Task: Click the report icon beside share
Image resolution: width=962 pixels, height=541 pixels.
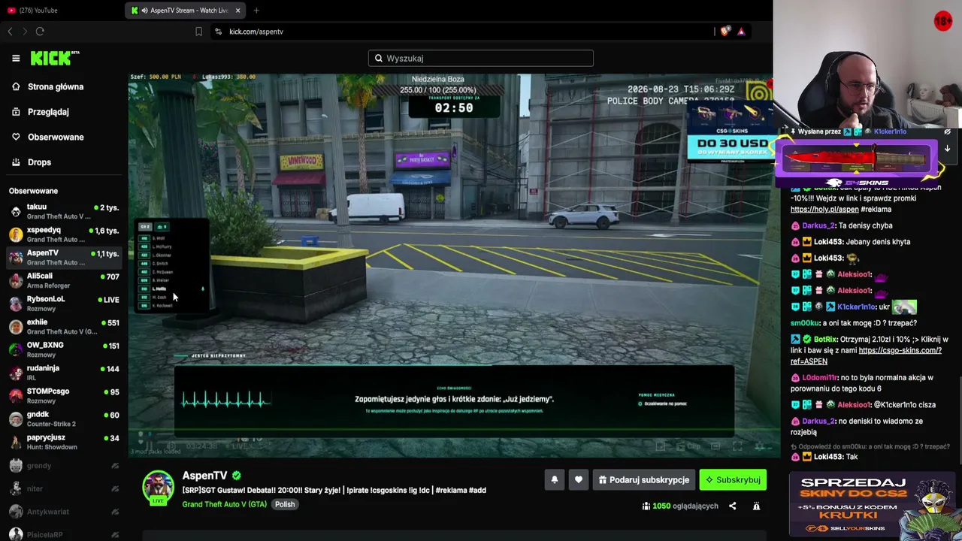Action: click(757, 506)
